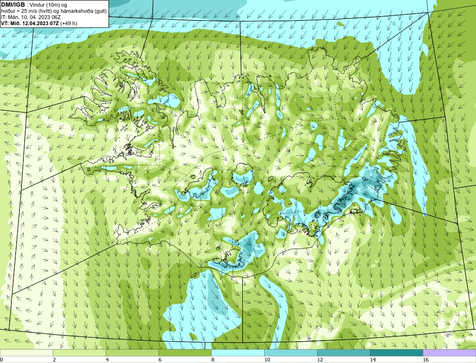476x363 pixels.
Task: Click the 2–4 m/s light green legend swatch
Action: (79, 353)
